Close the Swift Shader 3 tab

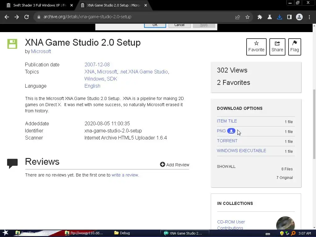[72, 6]
